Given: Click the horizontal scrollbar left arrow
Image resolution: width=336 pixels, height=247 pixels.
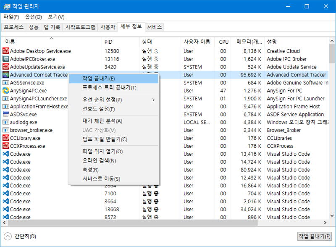Looking at the screenshot, I should tap(4, 223).
